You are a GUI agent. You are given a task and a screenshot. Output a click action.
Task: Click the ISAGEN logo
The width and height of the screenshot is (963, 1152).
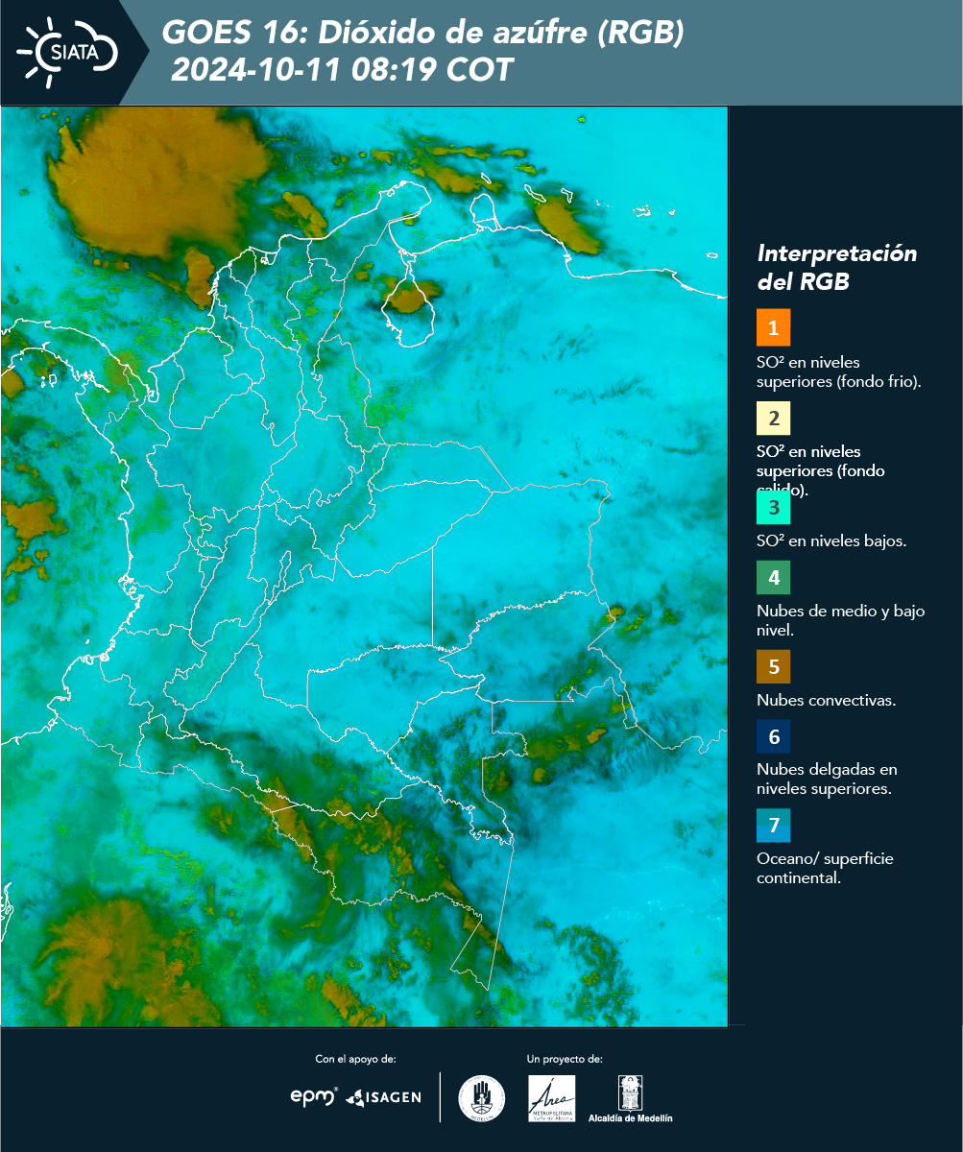pos(384,1097)
